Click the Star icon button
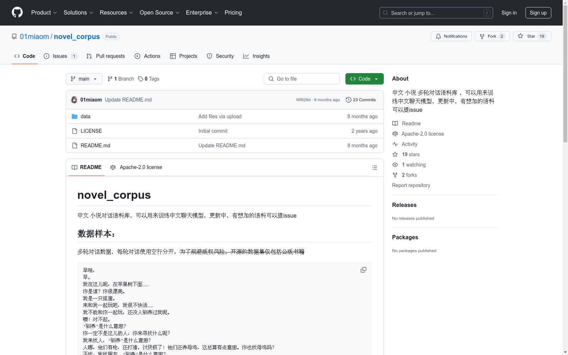This screenshot has height=355, width=568. pyautogui.click(x=520, y=36)
